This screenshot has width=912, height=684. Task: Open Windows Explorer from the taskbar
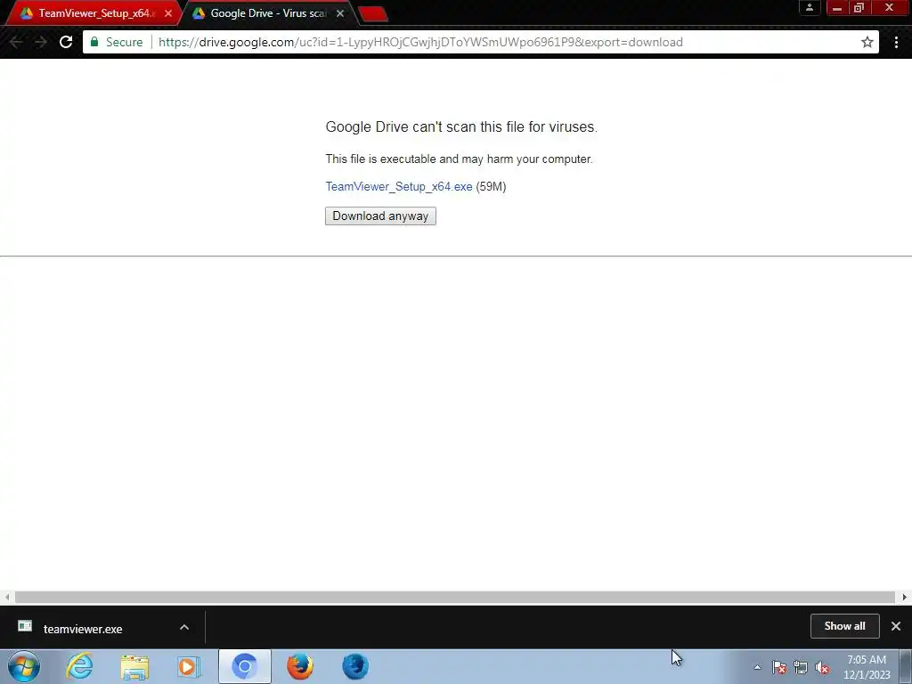click(x=134, y=666)
